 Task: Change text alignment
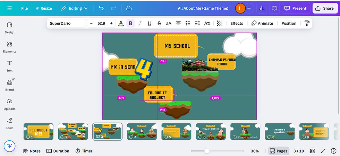coord(178,24)
